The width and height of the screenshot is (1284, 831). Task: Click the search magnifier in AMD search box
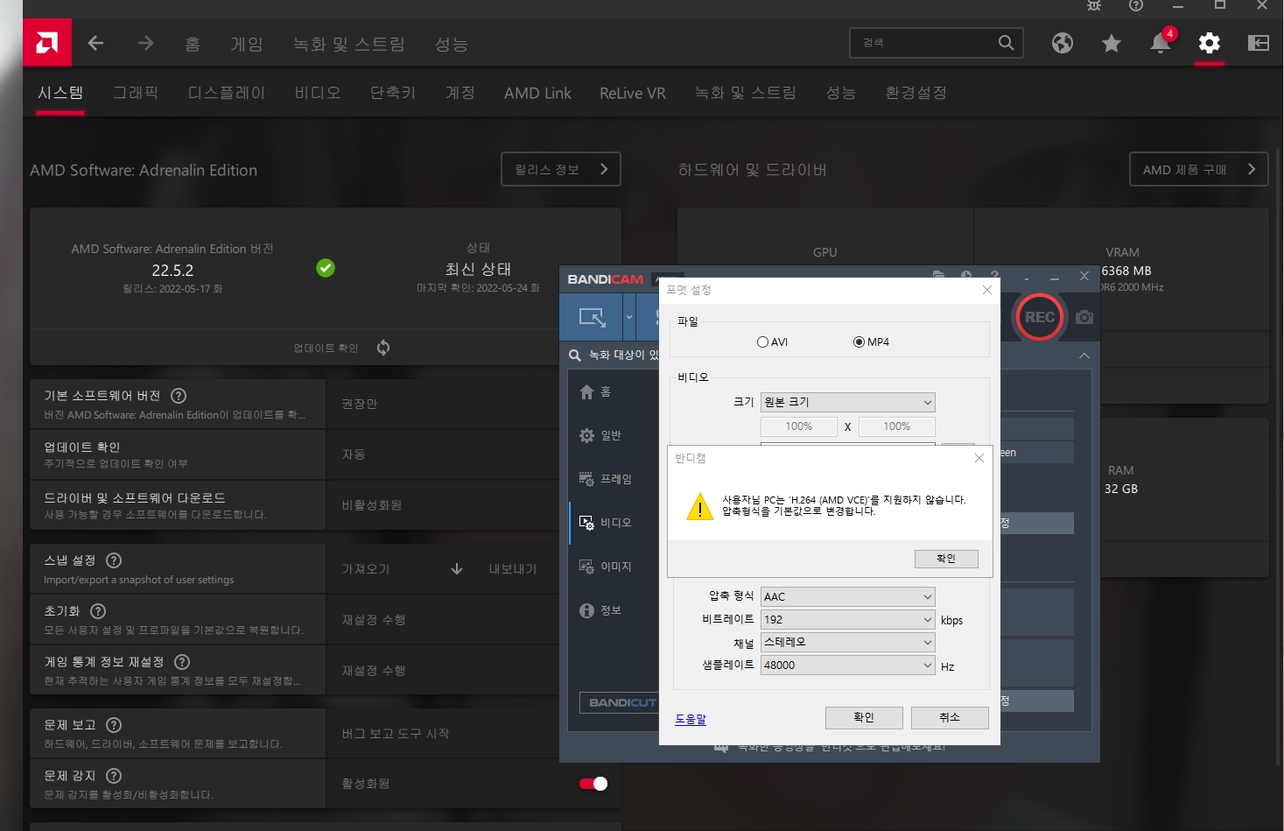(x=1007, y=42)
